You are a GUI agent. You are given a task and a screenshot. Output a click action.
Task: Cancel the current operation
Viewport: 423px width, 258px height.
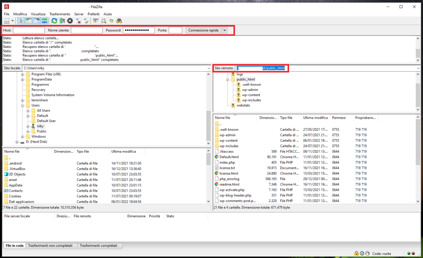70,21
